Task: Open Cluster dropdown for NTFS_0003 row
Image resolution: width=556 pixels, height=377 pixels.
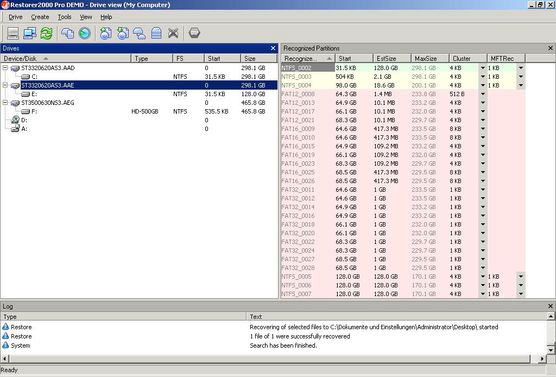Action: coord(483,77)
